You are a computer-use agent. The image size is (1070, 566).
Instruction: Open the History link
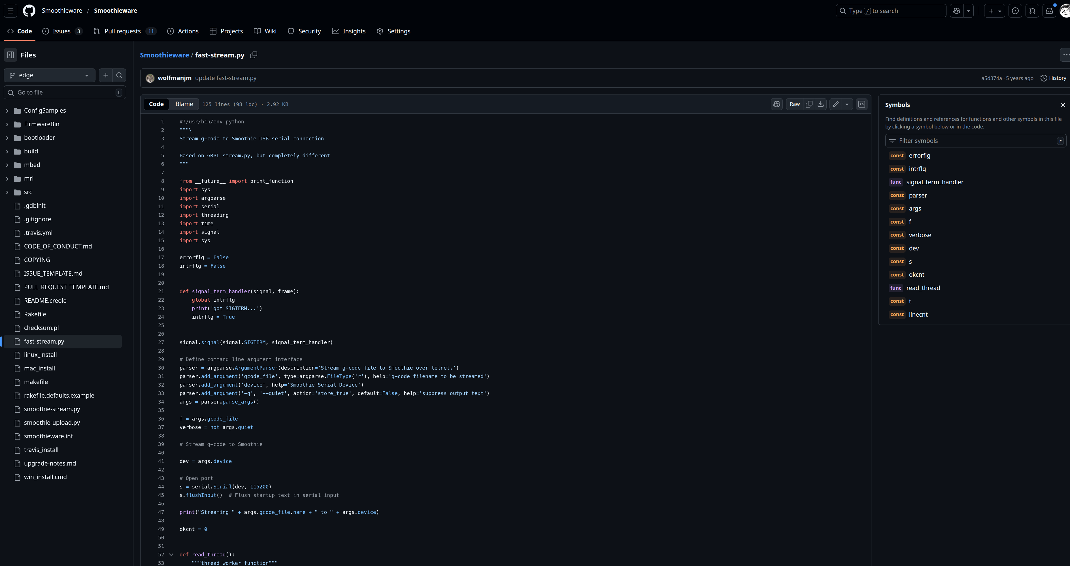[1053, 78]
